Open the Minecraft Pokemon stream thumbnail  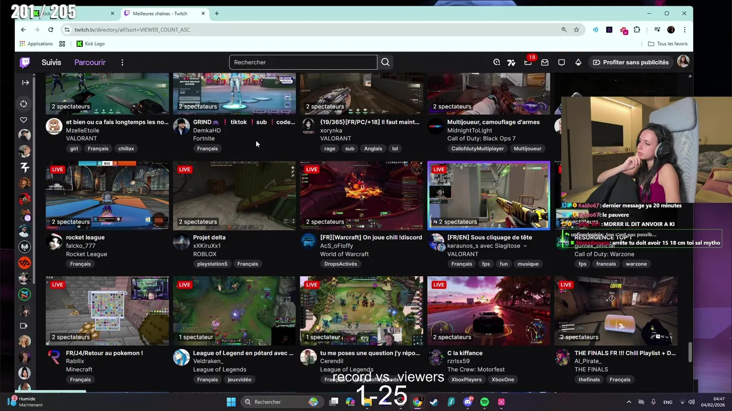coord(108,311)
